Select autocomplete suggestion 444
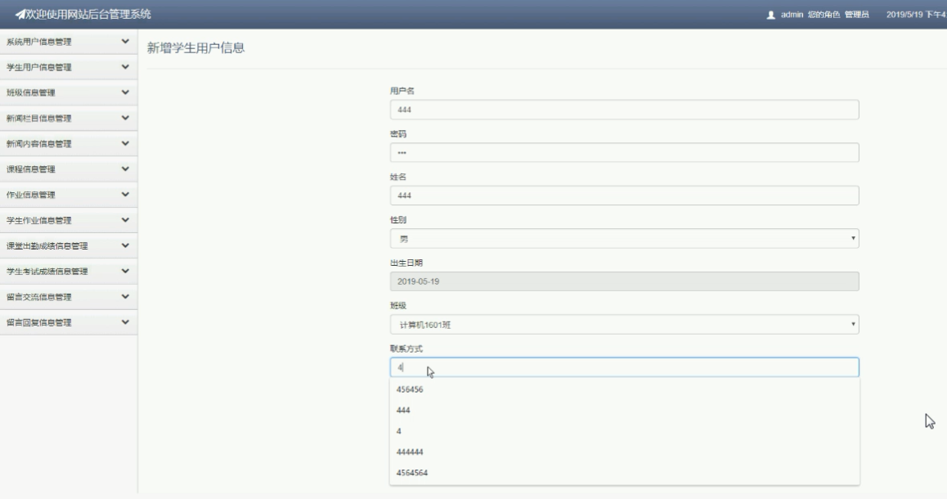 coord(625,410)
